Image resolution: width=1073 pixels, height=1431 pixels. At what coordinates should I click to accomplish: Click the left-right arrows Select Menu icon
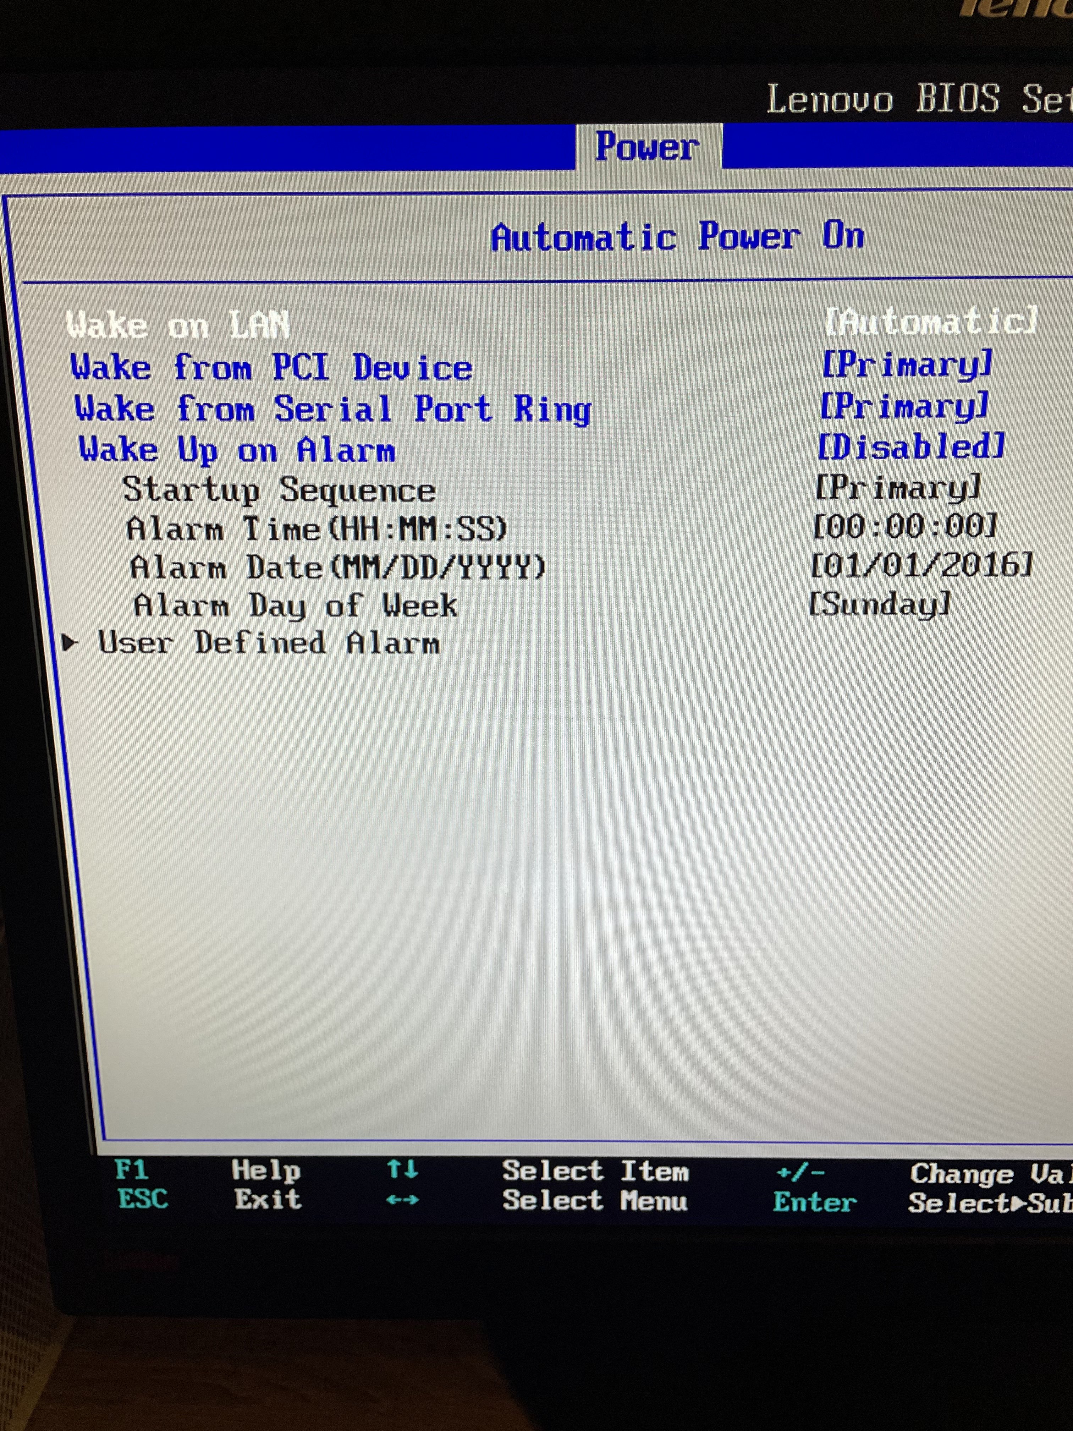(402, 1200)
